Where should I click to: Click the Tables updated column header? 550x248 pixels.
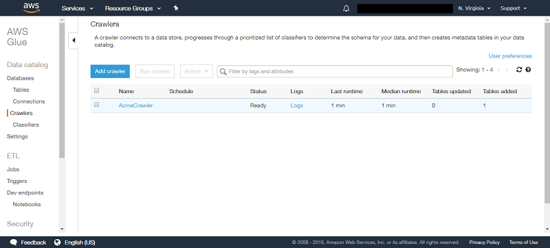pyautogui.click(x=452, y=91)
